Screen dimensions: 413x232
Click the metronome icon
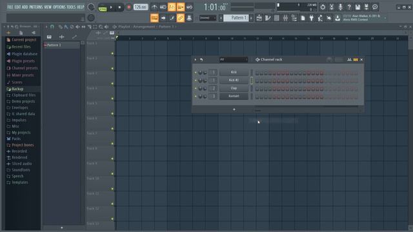(x=154, y=7)
